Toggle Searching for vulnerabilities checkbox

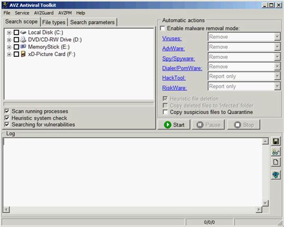click(7, 124)
